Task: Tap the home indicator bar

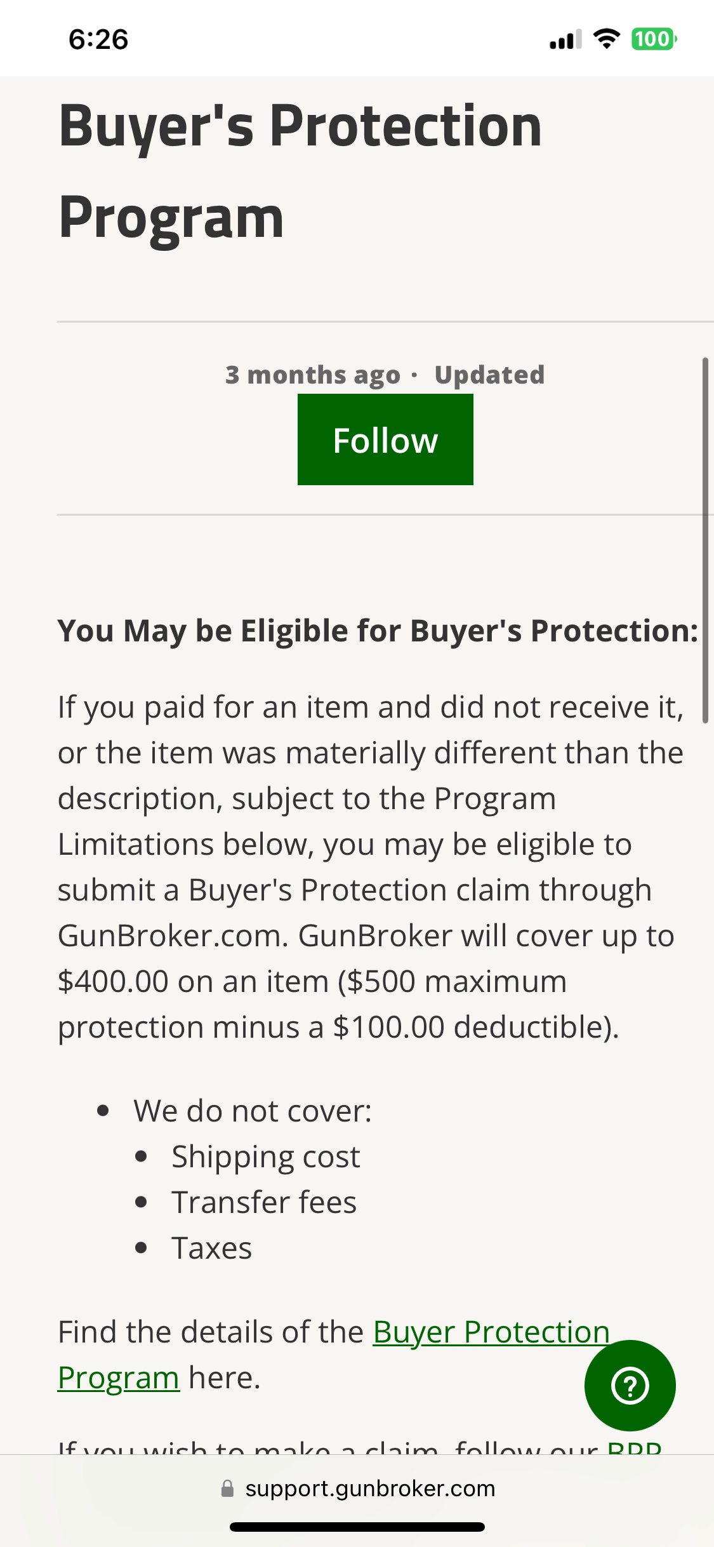Action: [357, 1527]
